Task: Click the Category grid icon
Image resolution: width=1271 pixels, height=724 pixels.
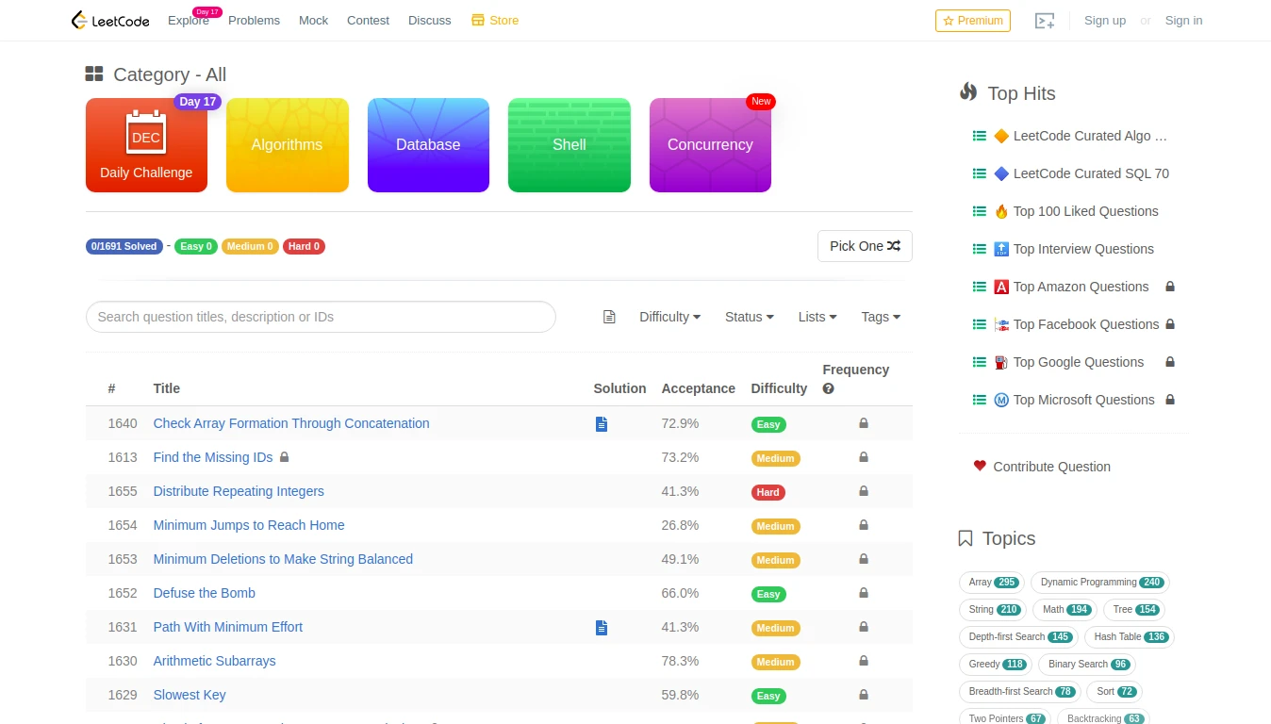Action: [x=94, y=74]
